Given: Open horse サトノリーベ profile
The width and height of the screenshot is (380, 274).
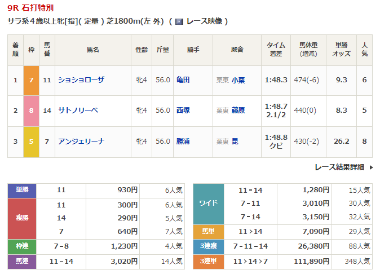Looking at the screenshot, I should pyautogui.click(x=78, y=111).
